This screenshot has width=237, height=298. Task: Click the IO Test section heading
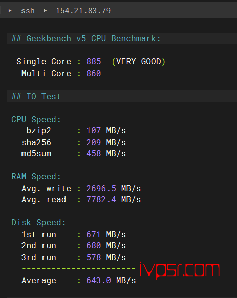(36, 97)
